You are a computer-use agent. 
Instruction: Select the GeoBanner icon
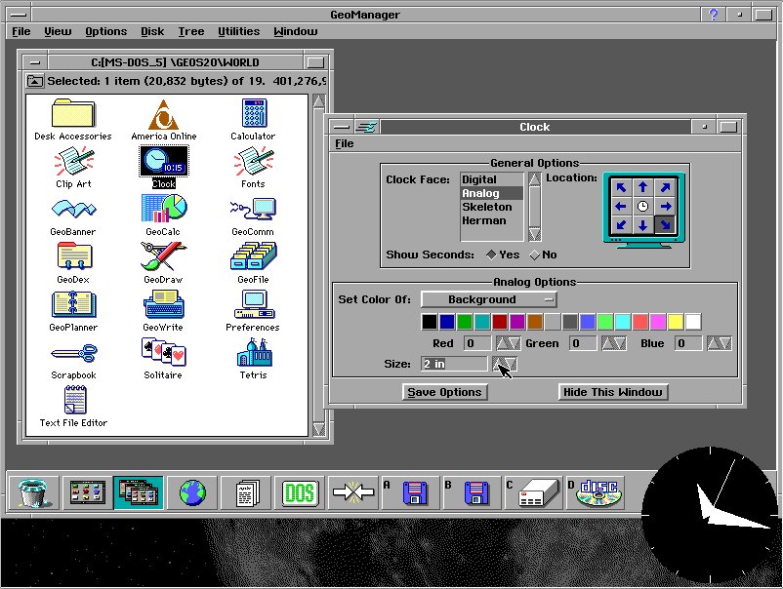tap(73, 216)
